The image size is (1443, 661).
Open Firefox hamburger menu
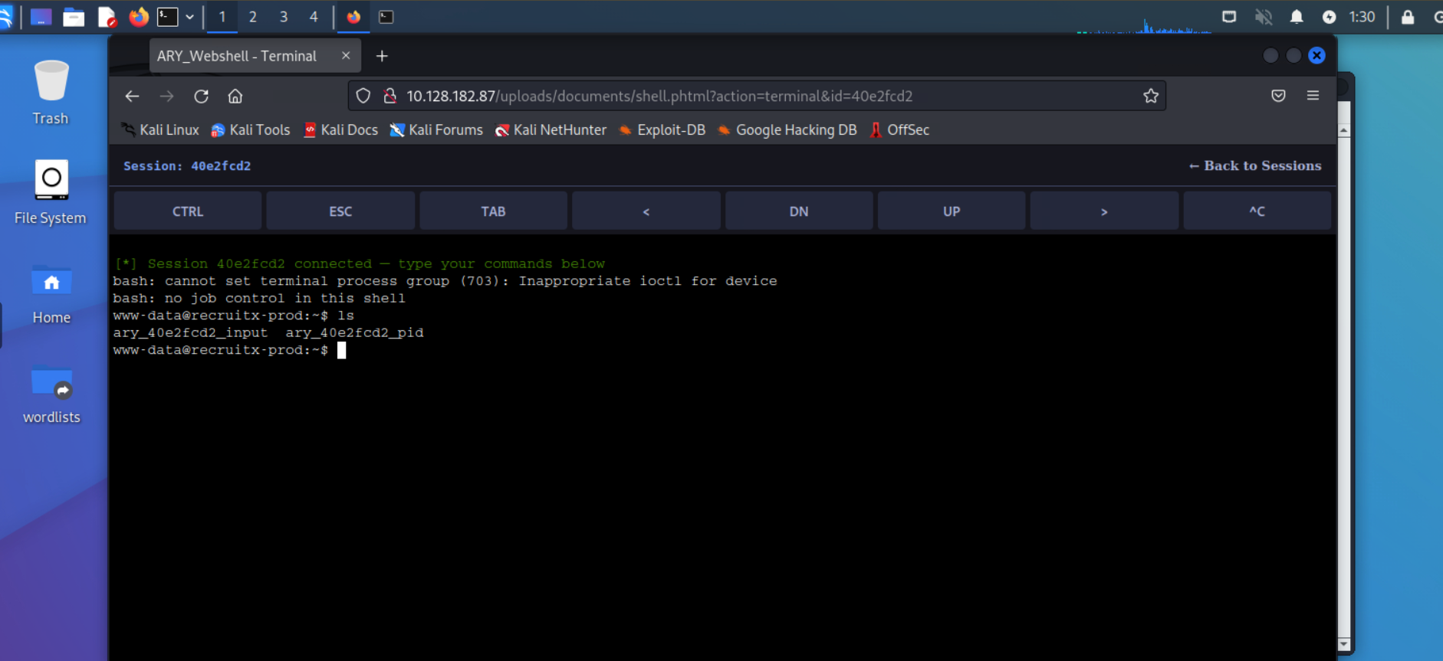tap(1313, 96)
